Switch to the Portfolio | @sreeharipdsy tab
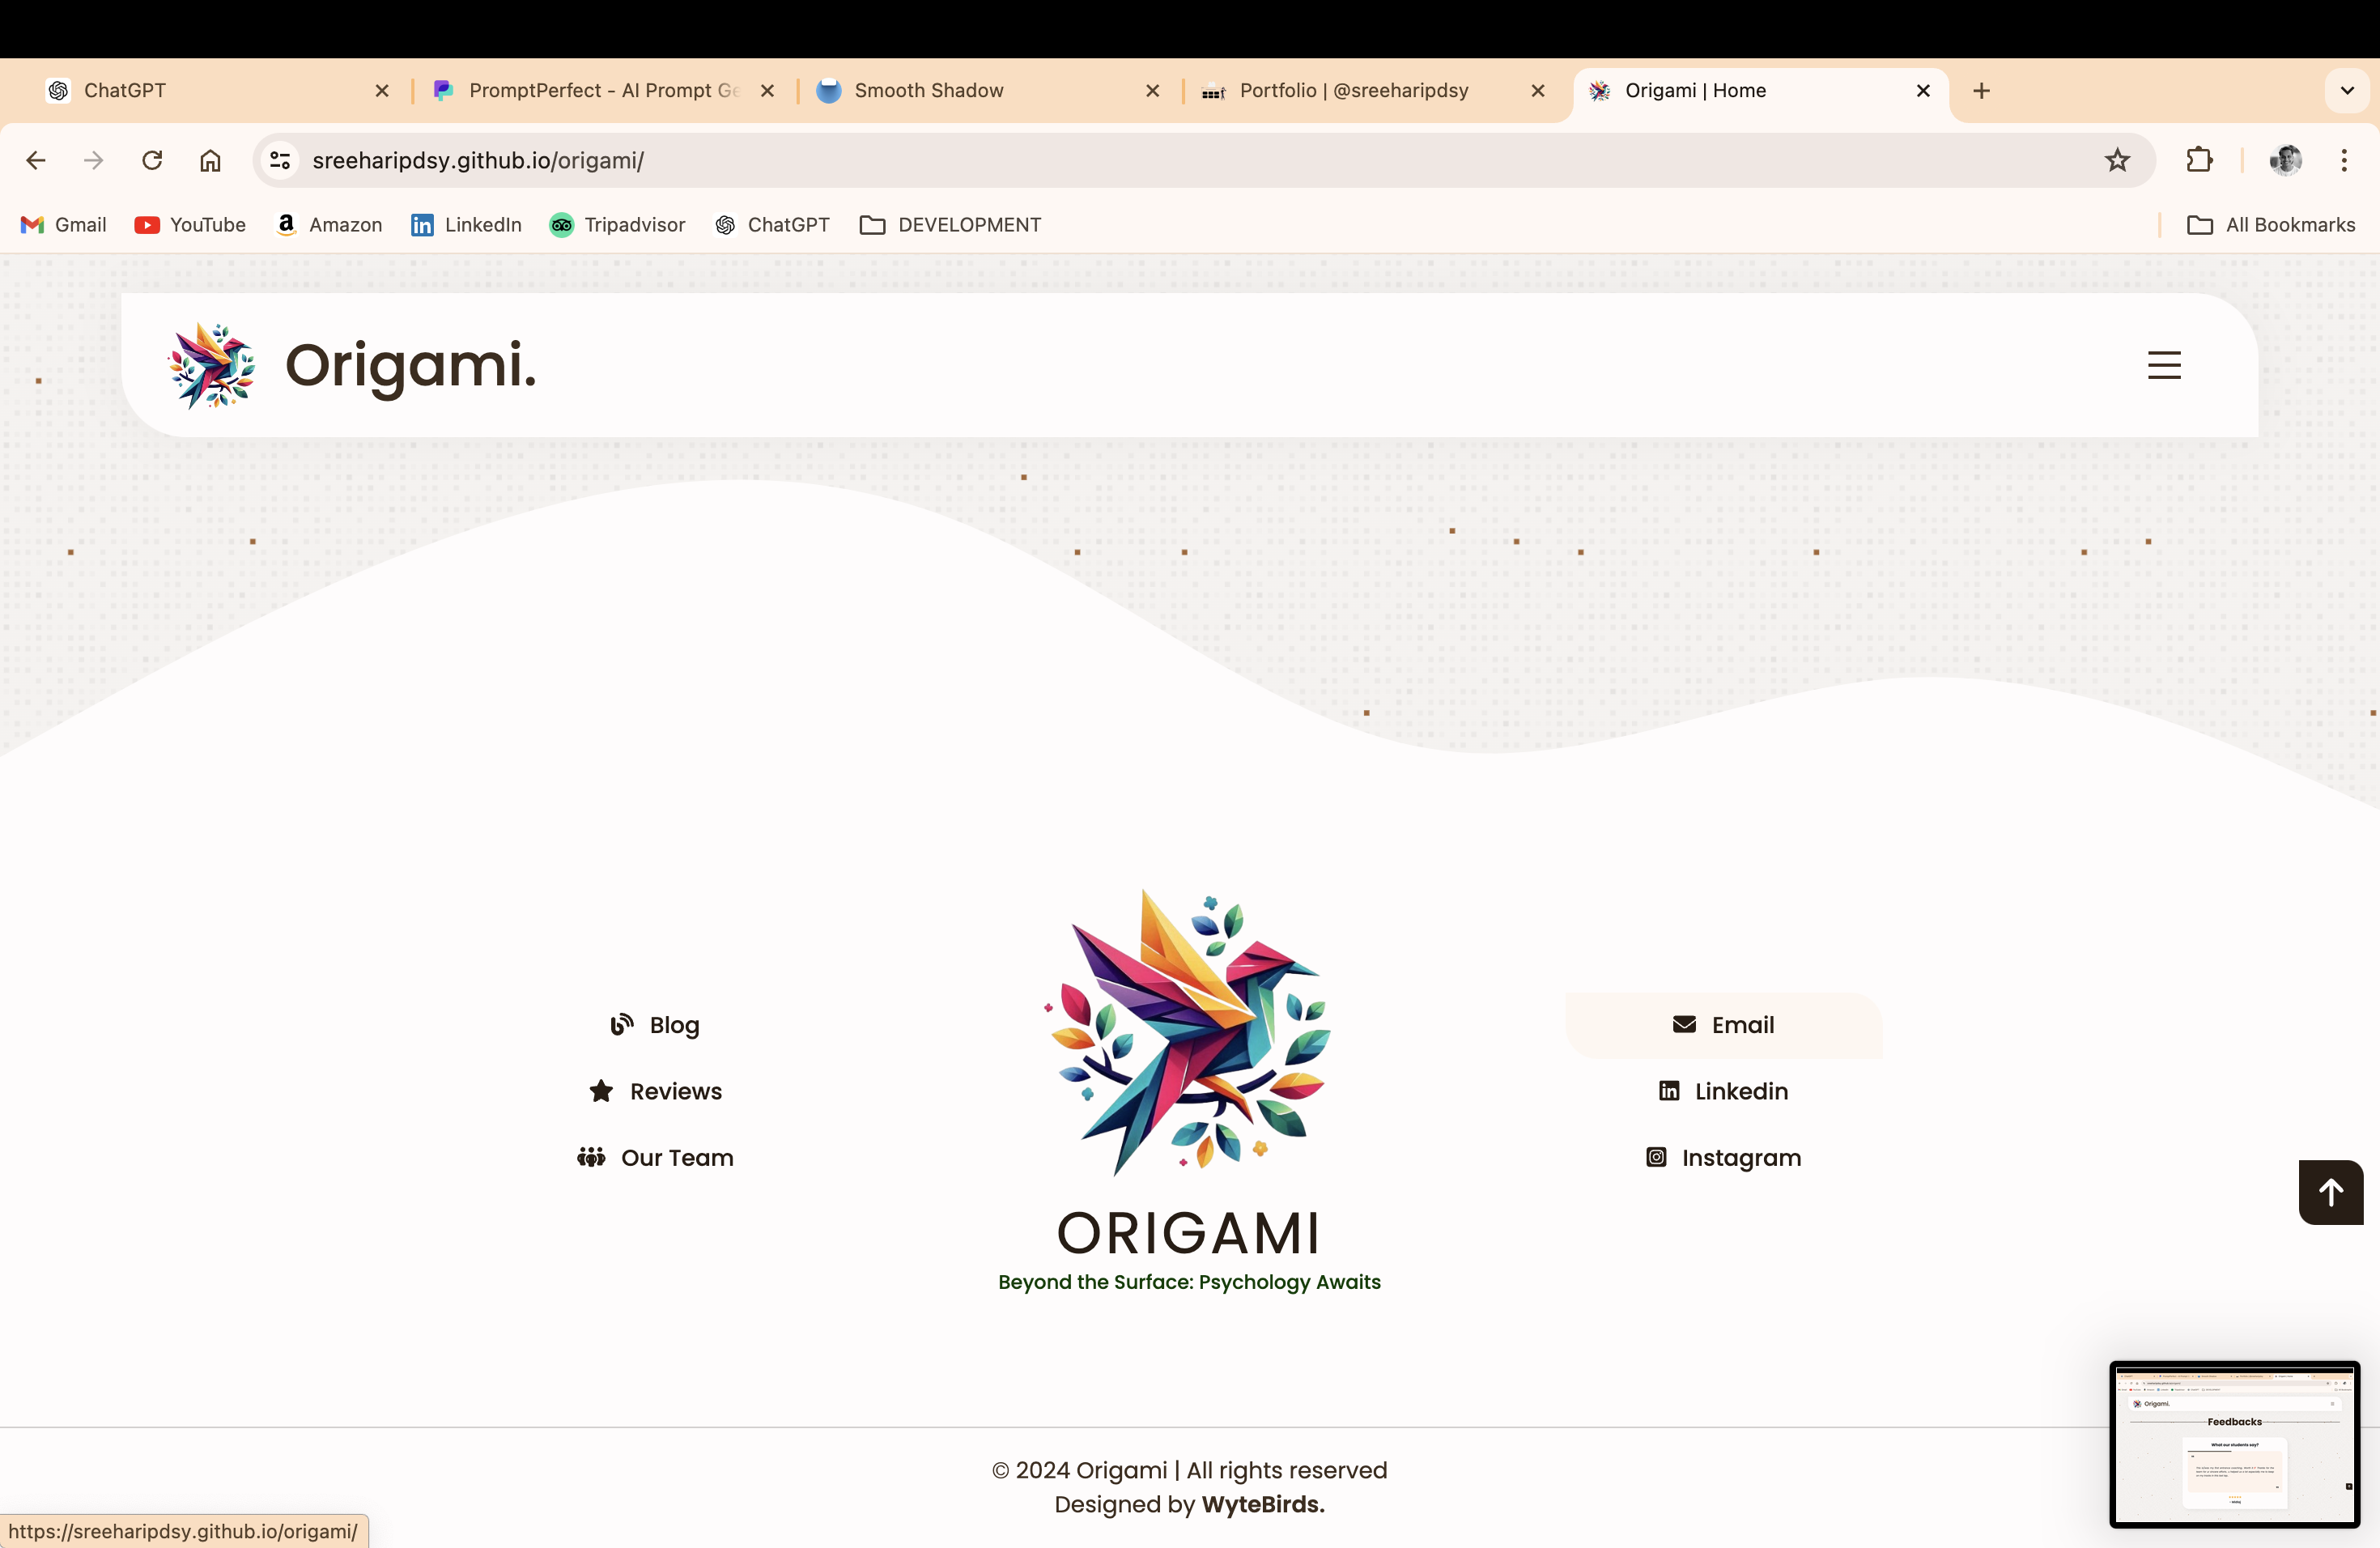This screenshot has height=1548, width=2380. click(1353, 91)
